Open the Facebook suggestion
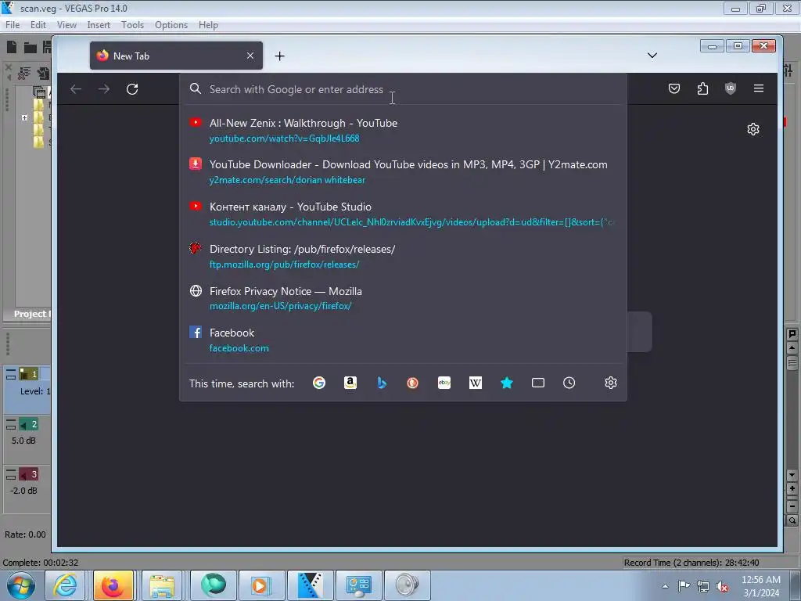Screen dimensions: 801x601 [403, 340]
